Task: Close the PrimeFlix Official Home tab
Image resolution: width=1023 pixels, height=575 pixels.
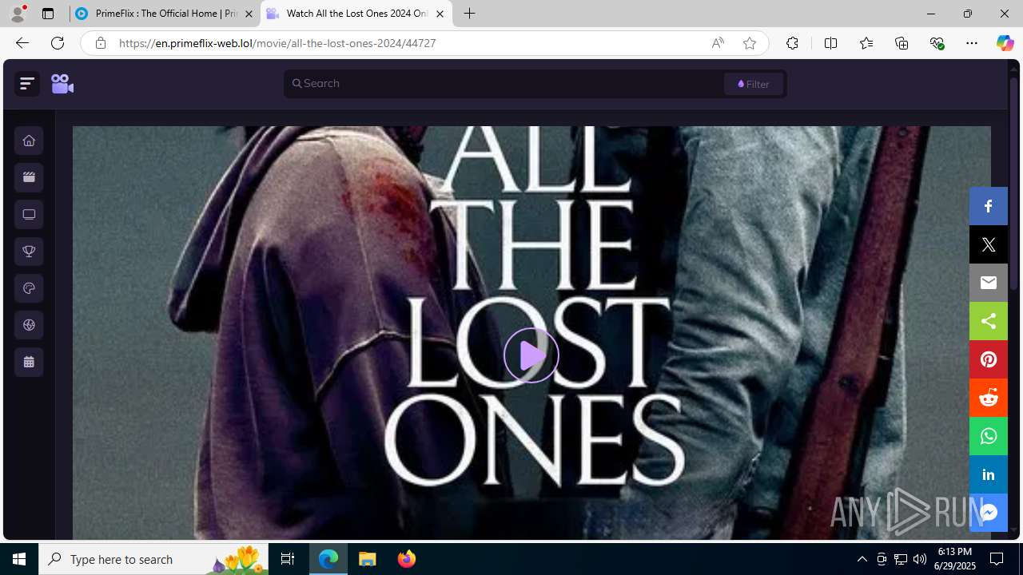Action: [x=249, y=14]
